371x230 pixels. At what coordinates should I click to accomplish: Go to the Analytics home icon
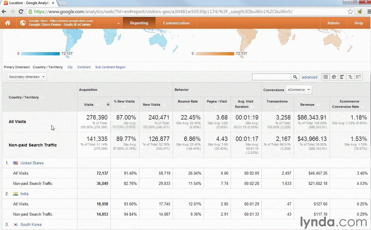click(x=8, y=23)
